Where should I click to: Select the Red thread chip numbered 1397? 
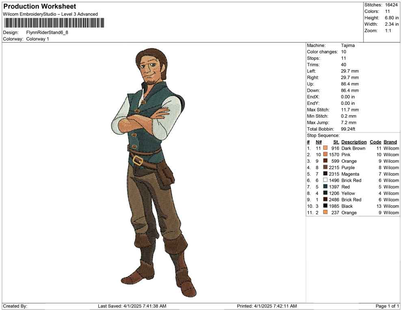[x=325, y=187]
